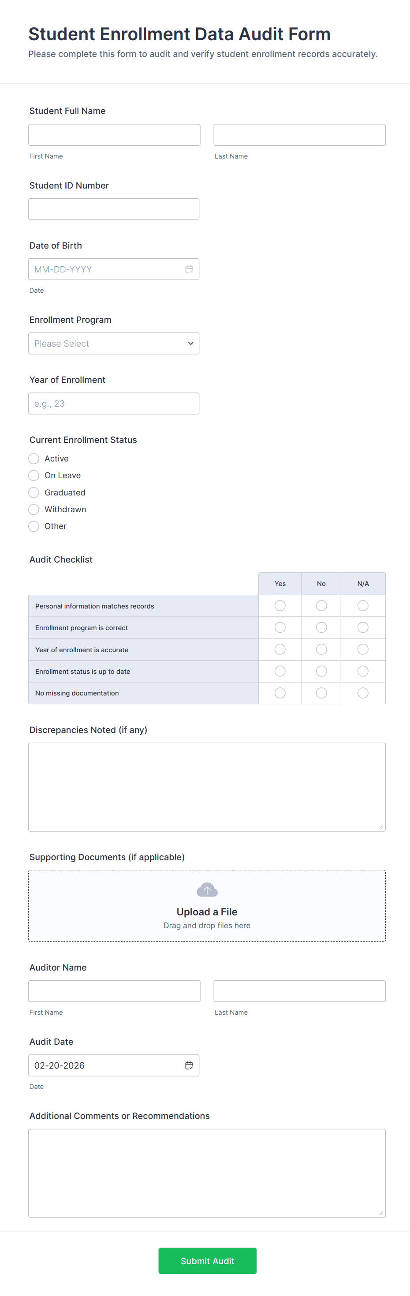Grab the Discrepancies Noted resize handle
410x1296 pixels.
coord(381,827)
